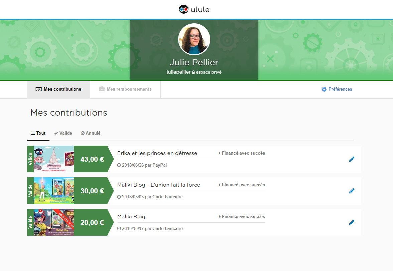The height and width of the screenshot is (271, 393).
Task: Click the pencil icon for Erika contribution
Action: 351,159
